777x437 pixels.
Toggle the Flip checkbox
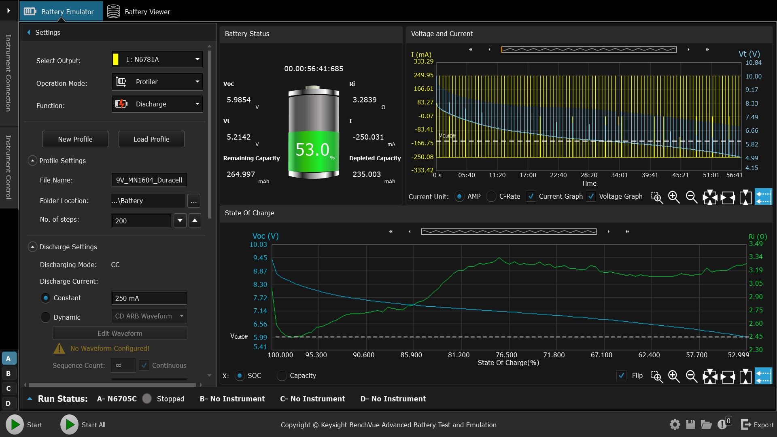[621, 375]
